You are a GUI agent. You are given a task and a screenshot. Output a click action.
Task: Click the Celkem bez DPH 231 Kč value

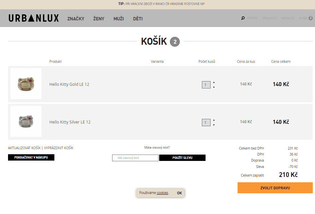[293, 148]
